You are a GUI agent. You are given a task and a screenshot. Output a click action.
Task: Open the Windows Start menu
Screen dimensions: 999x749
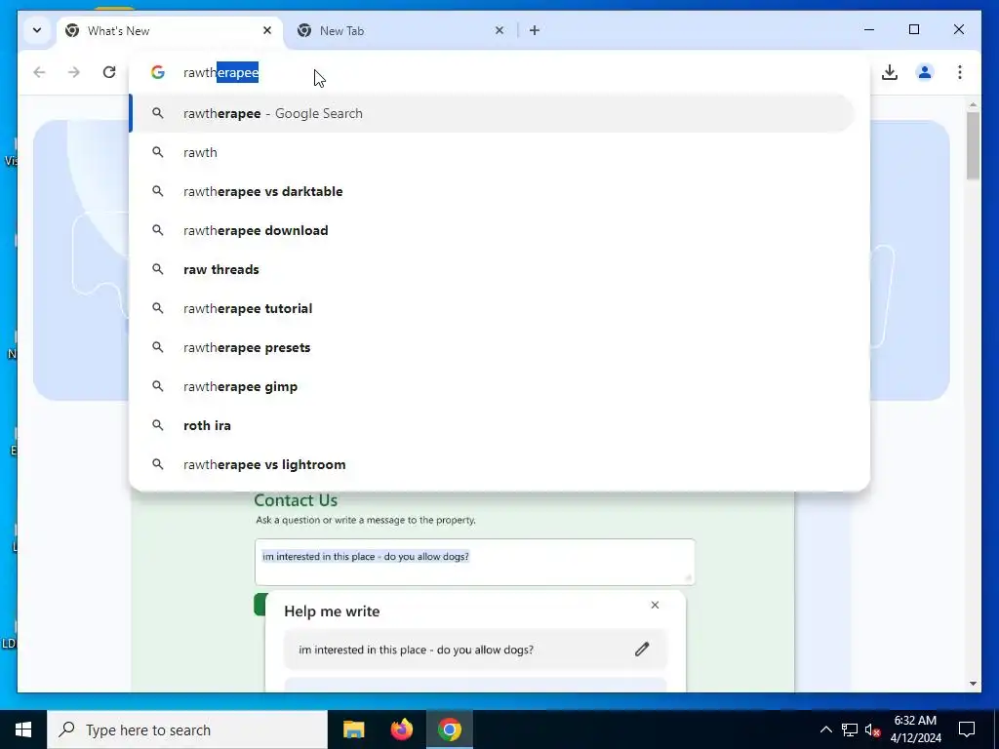[23, 729]
